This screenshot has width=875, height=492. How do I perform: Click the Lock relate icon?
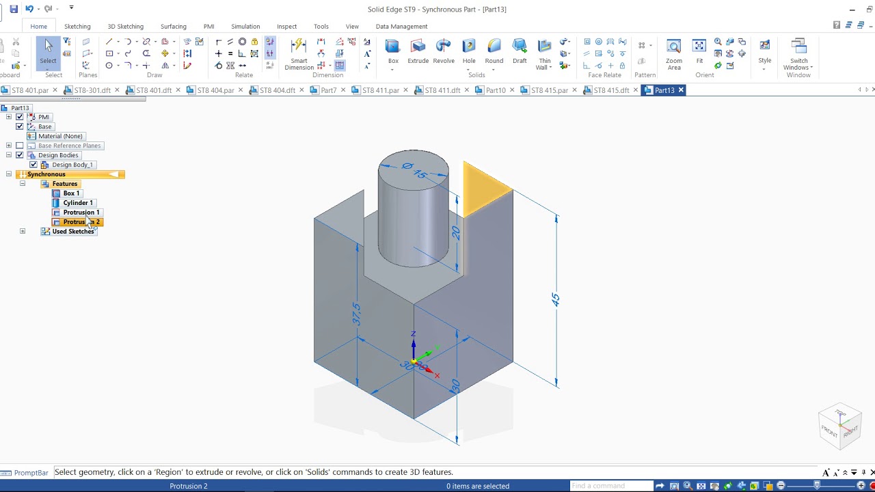255,42
